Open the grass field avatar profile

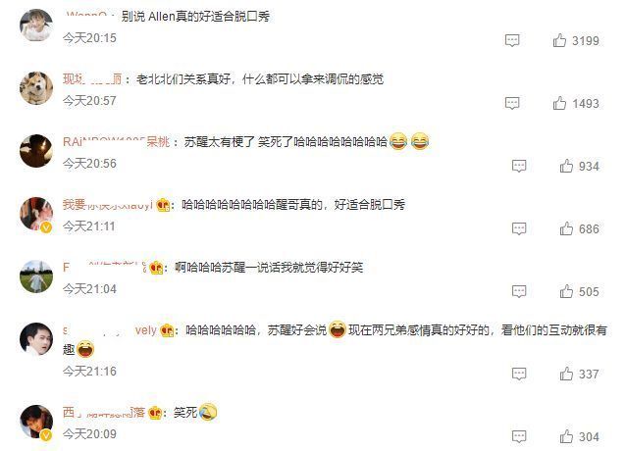(36, 276)
